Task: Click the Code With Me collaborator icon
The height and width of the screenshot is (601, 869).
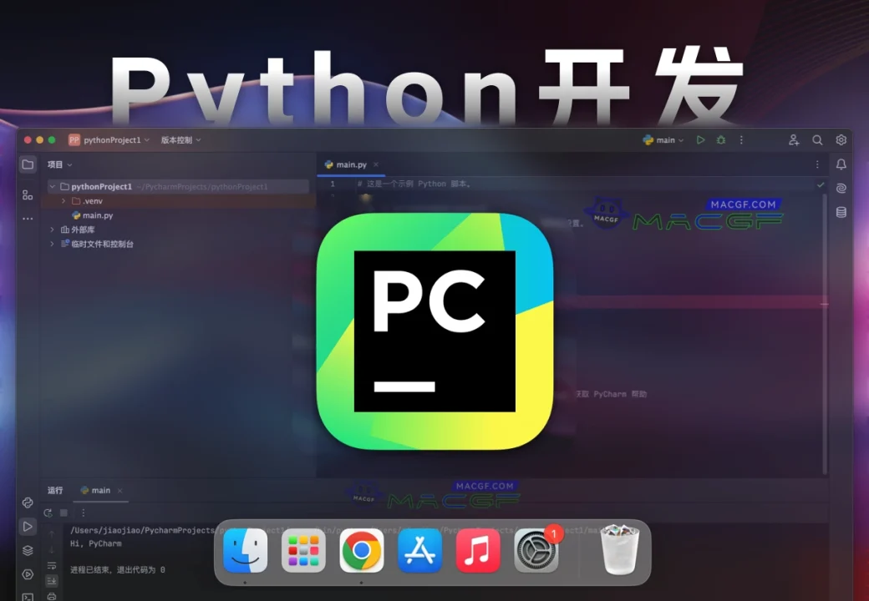Action: 794,139
